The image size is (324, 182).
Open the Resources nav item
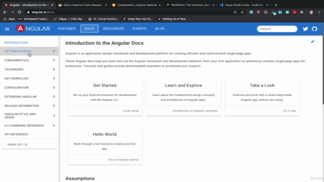(113, 29)
